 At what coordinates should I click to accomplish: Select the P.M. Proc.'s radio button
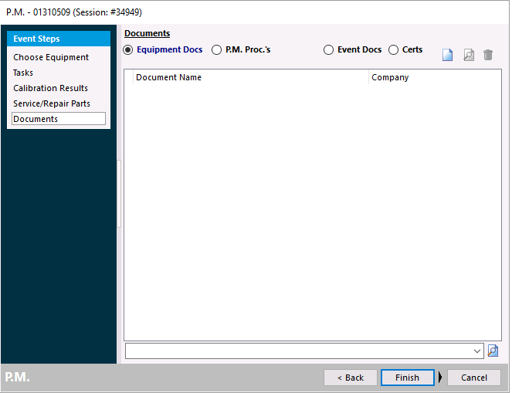click(x=217, y=50)
